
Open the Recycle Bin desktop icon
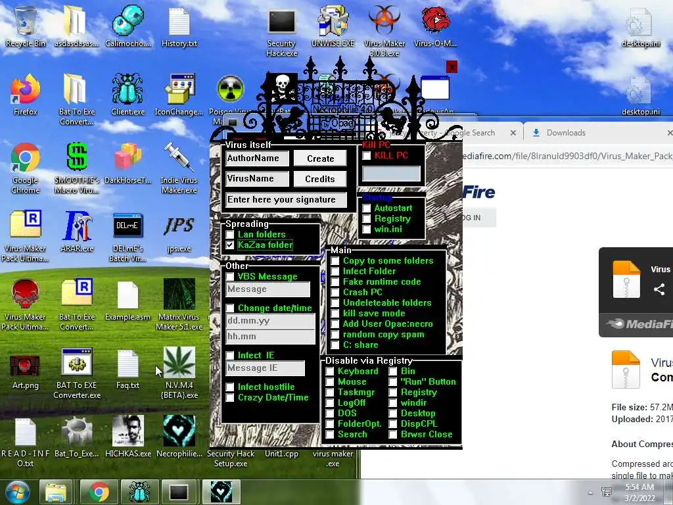[x=26, y=26]
